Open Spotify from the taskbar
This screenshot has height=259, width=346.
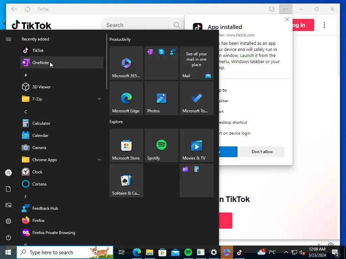point(188,252)
